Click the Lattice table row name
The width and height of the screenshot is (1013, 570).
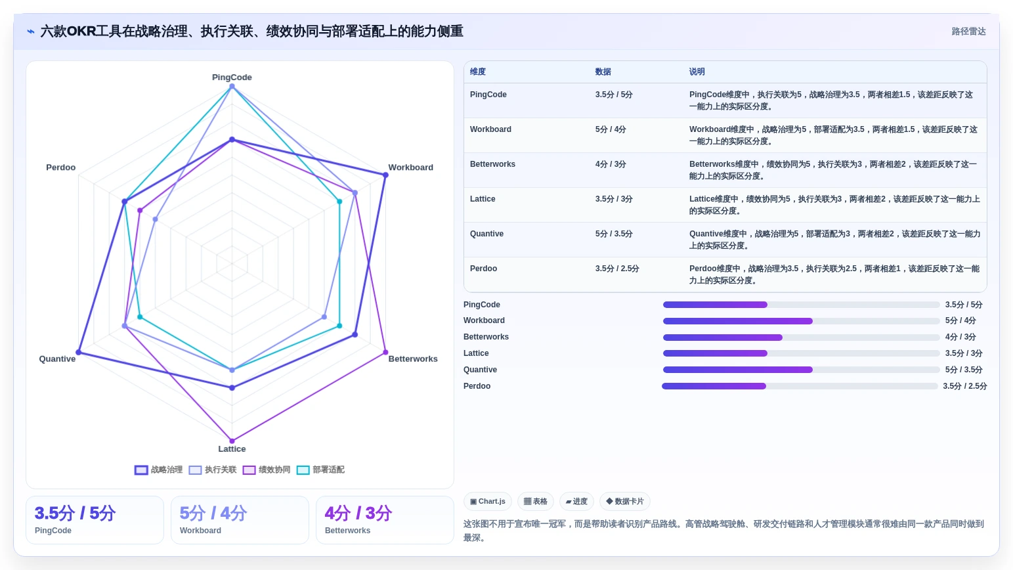point(483,199)
